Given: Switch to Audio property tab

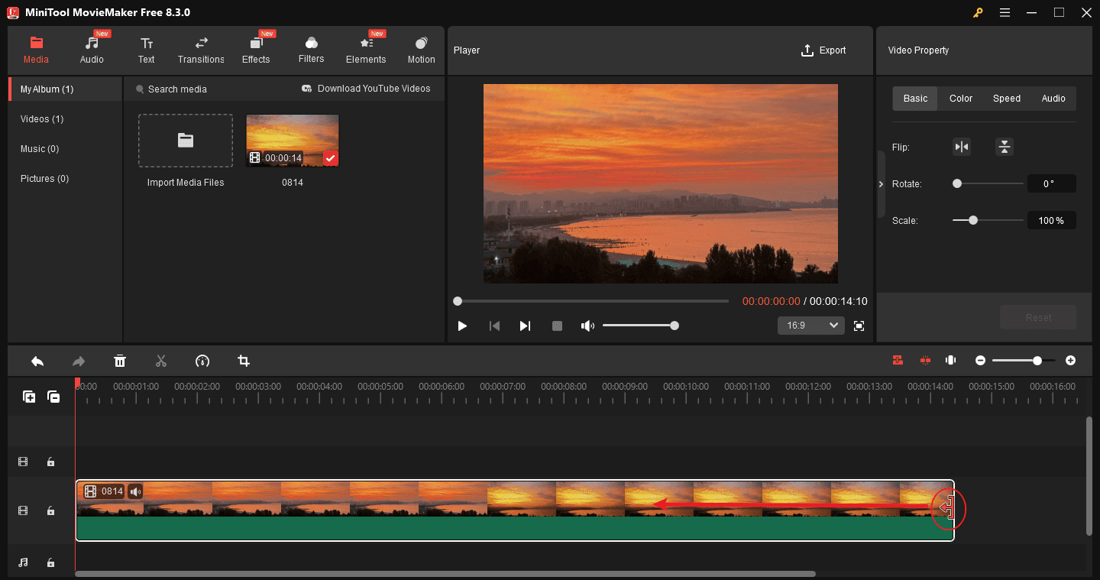Looking at the screenshot, I should pyautogui.click(x=1053, y=99).
